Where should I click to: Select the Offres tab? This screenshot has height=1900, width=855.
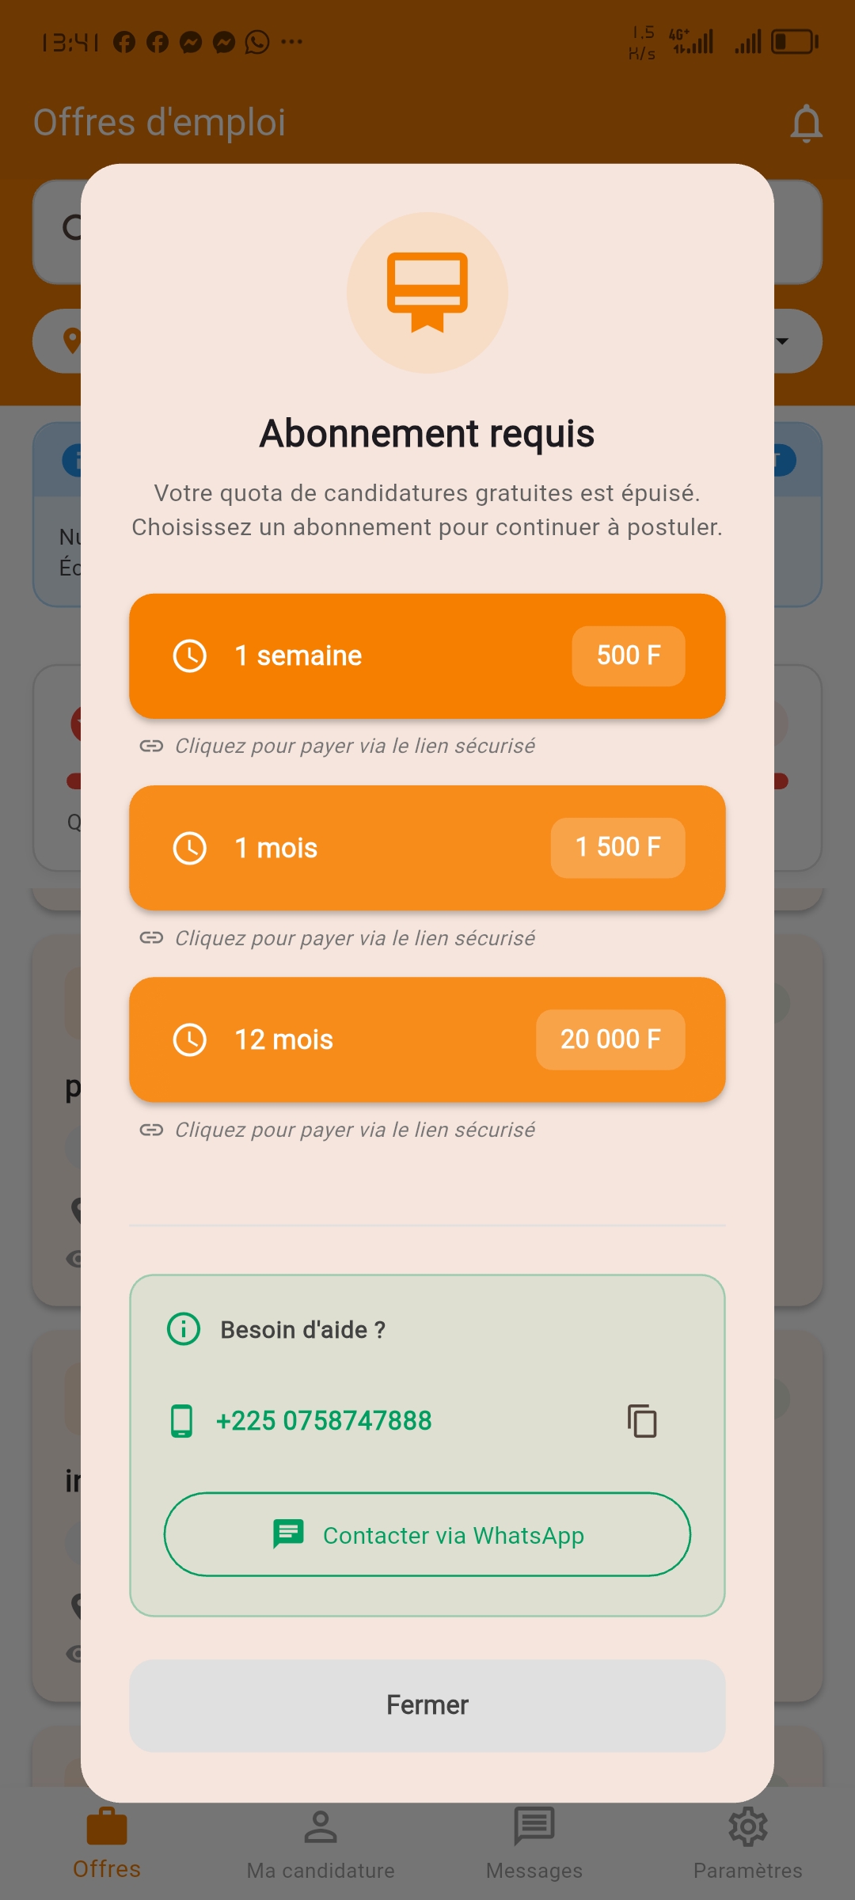tap(107, 1845)
